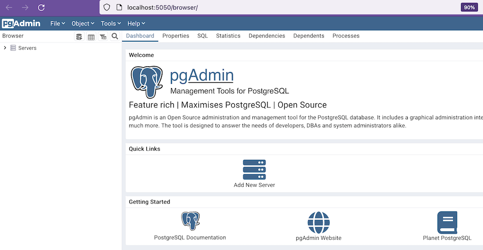Open the File dropdown menu
The width and height of the screenshot is (483, 250).
pyautogui.click(x=58, y=23)
